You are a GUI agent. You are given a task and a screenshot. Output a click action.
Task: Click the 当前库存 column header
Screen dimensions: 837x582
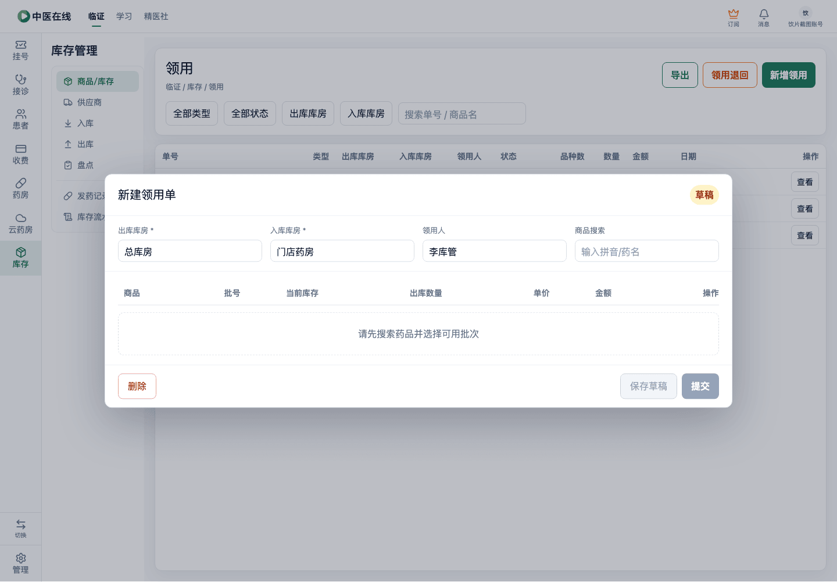302,293
